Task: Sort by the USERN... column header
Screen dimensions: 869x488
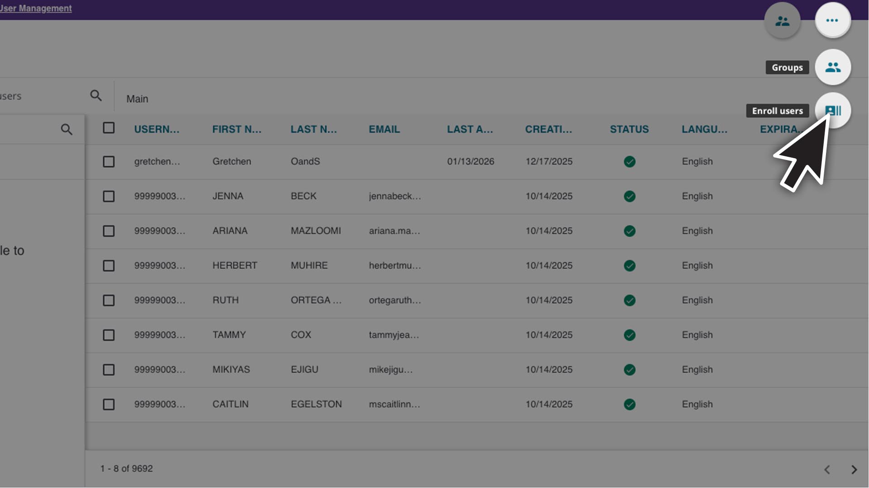Action: coord(157,129)
